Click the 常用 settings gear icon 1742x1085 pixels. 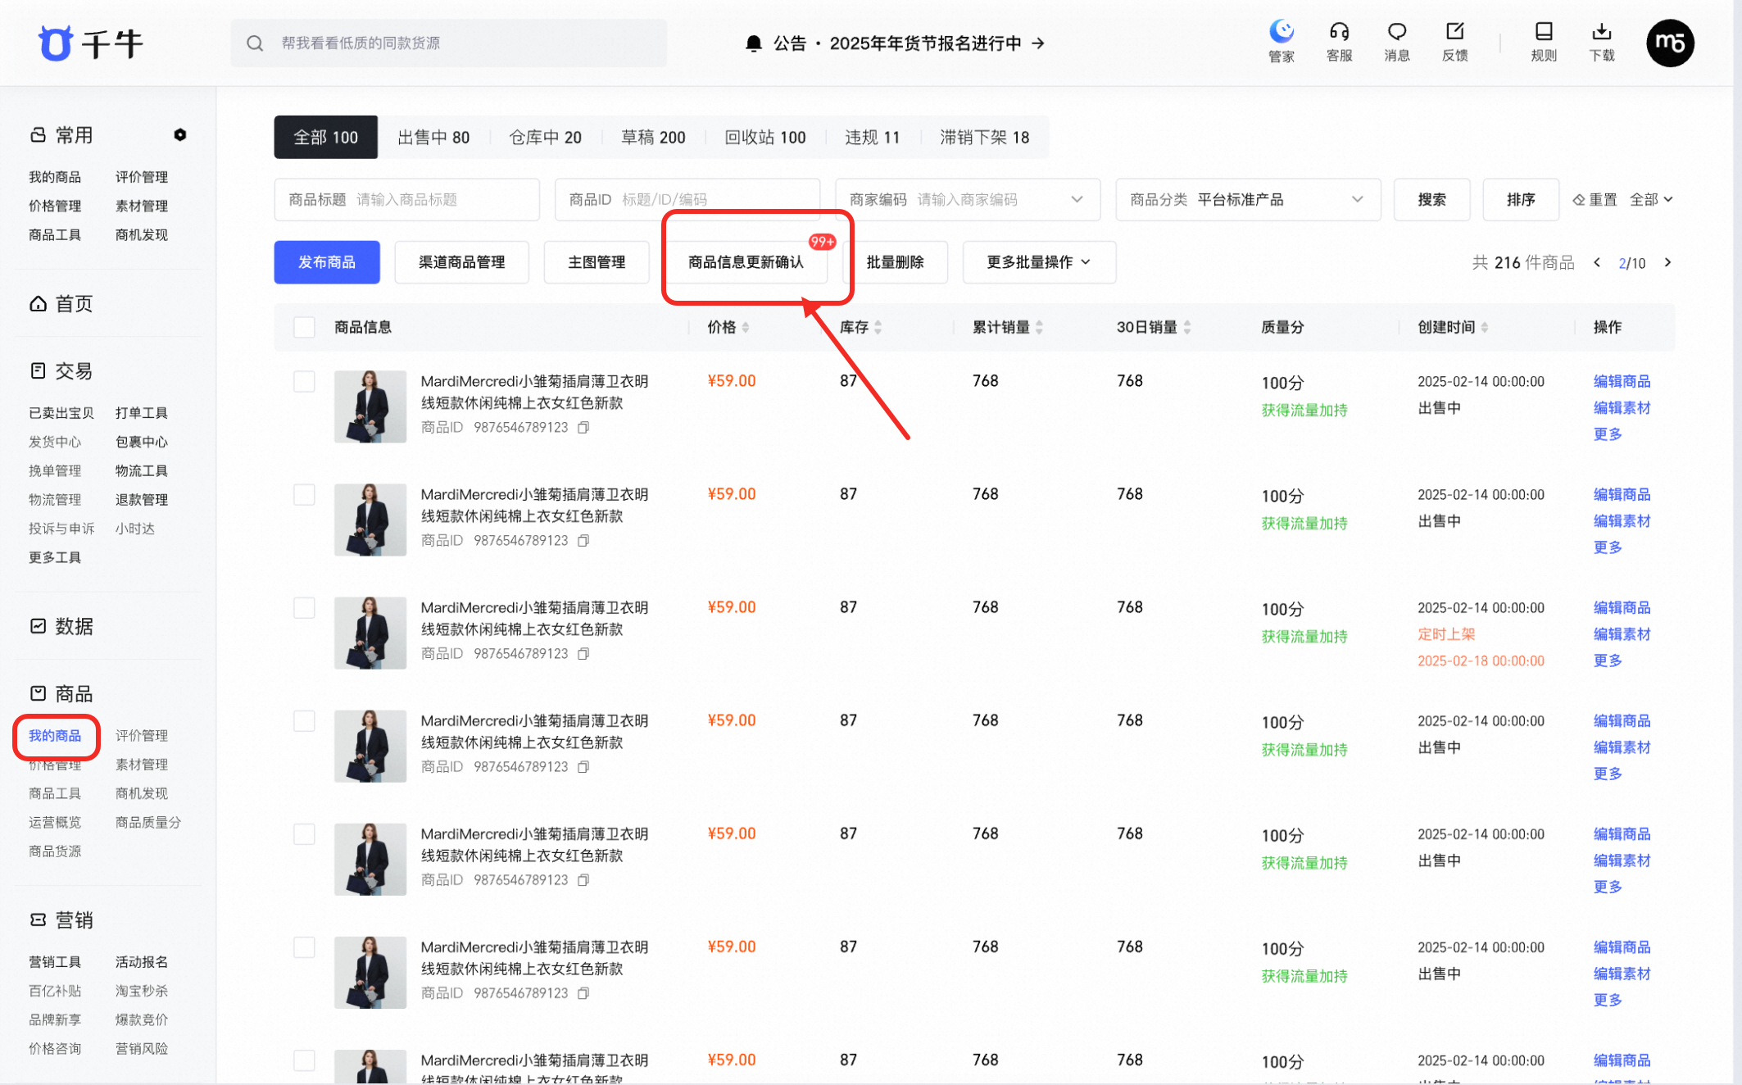point(180,135)
